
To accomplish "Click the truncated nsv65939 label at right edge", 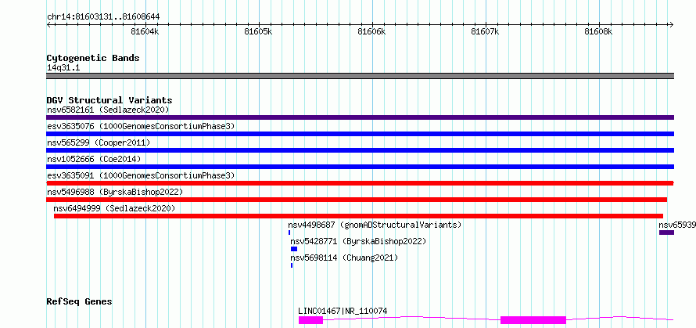I will coord(677,225).
